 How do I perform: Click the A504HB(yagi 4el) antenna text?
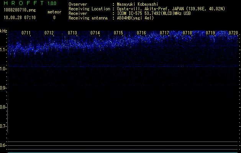tap(135, 18)
